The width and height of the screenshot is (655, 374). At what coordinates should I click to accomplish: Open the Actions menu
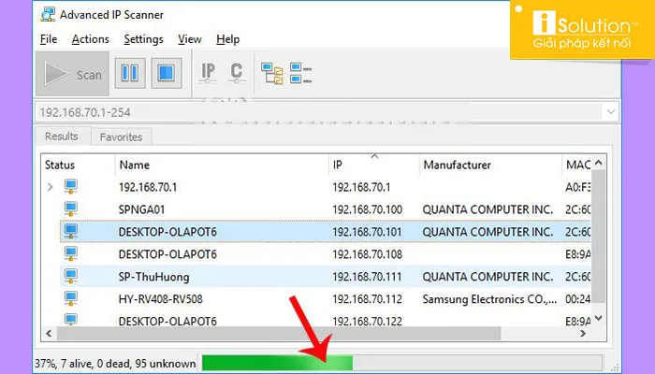[90, 39]
